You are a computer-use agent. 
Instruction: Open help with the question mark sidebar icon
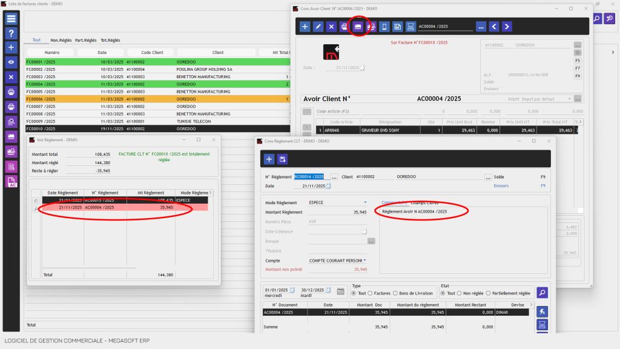point(11,33)
